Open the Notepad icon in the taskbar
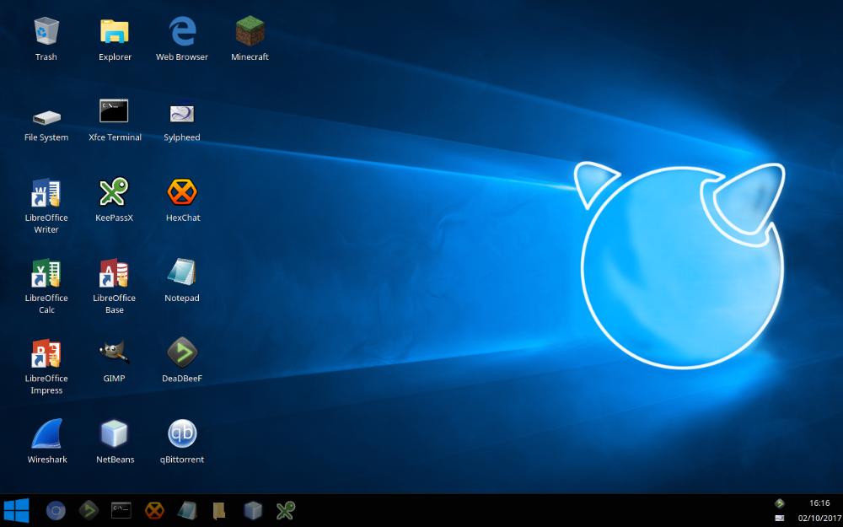This screenshot has height=527, width=843. (x=187, y=510)
